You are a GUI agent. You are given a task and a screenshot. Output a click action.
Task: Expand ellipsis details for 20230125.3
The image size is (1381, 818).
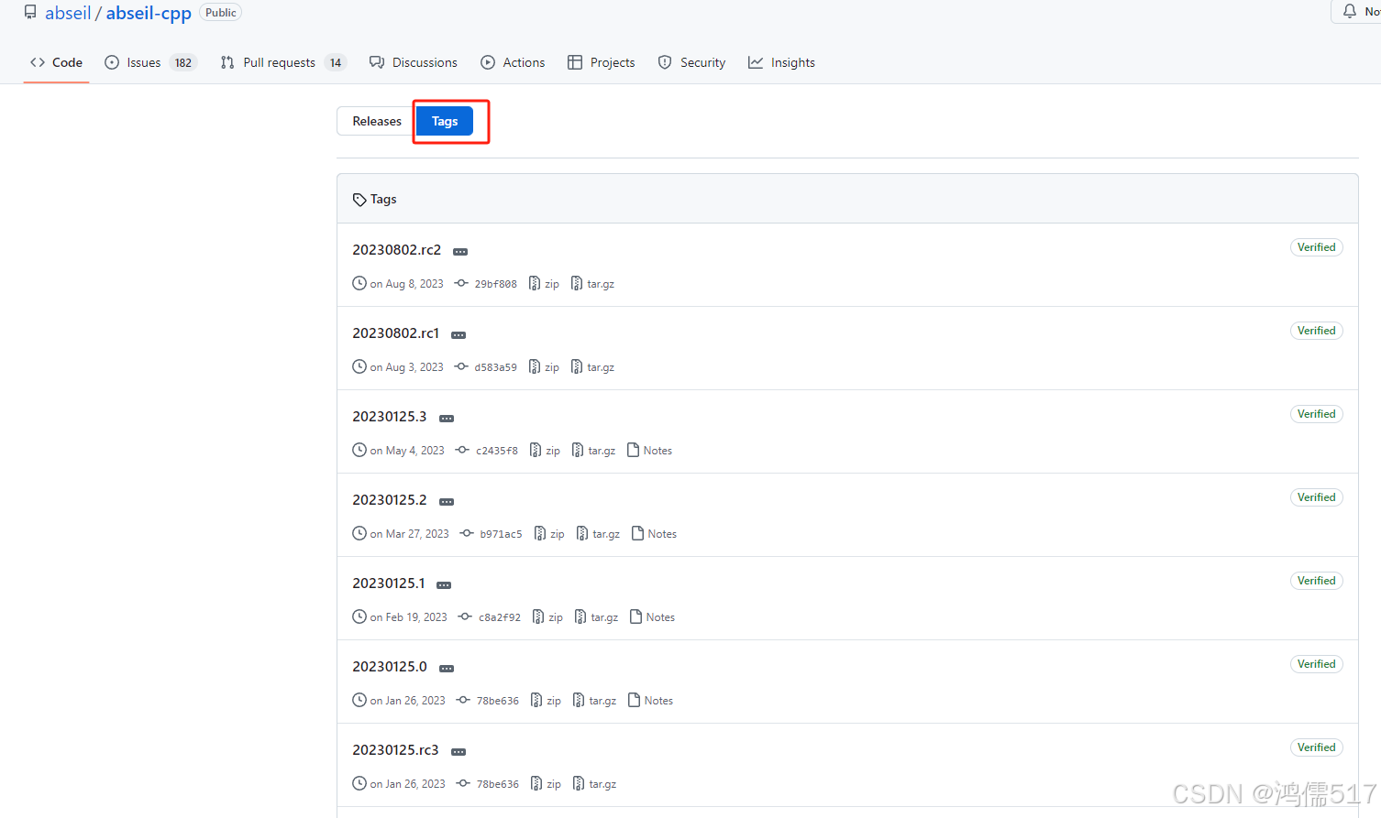pos(447,418)
